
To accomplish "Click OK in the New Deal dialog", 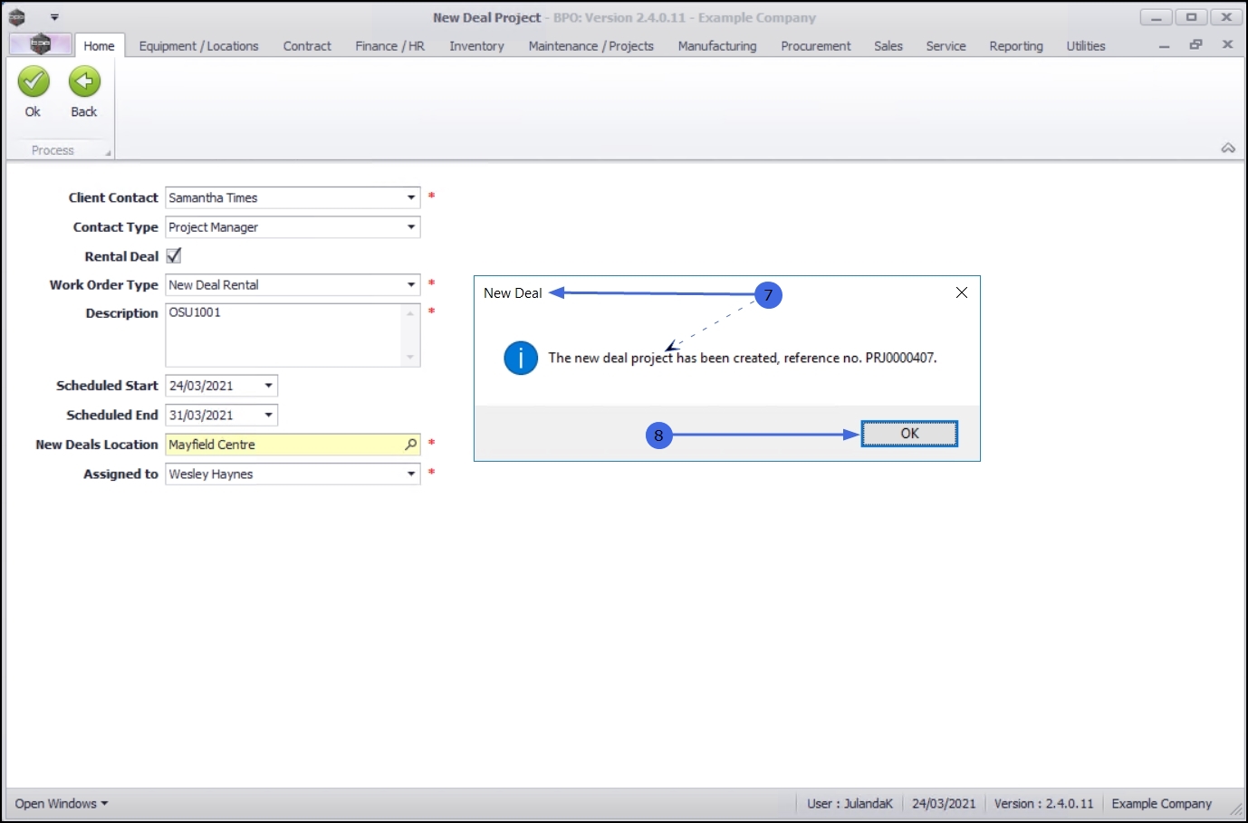I will (x=909, y=434).
